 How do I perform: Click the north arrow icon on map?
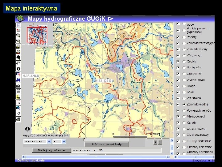[x=27, y=129]
